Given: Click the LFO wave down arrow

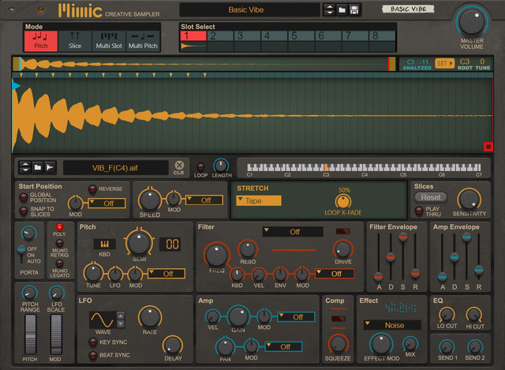Looking at the screenshot, I should click(x=121, y=323).
